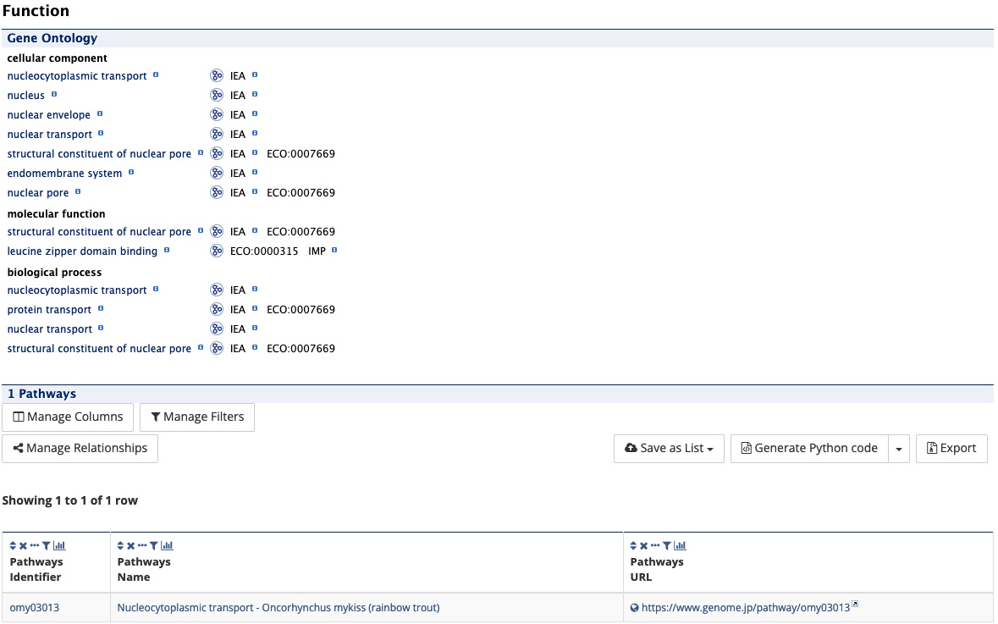This screenshot has width=998, height=624.
Task: Expand code language caret beside Generate Python code
Action: click(x=899, y=448)
